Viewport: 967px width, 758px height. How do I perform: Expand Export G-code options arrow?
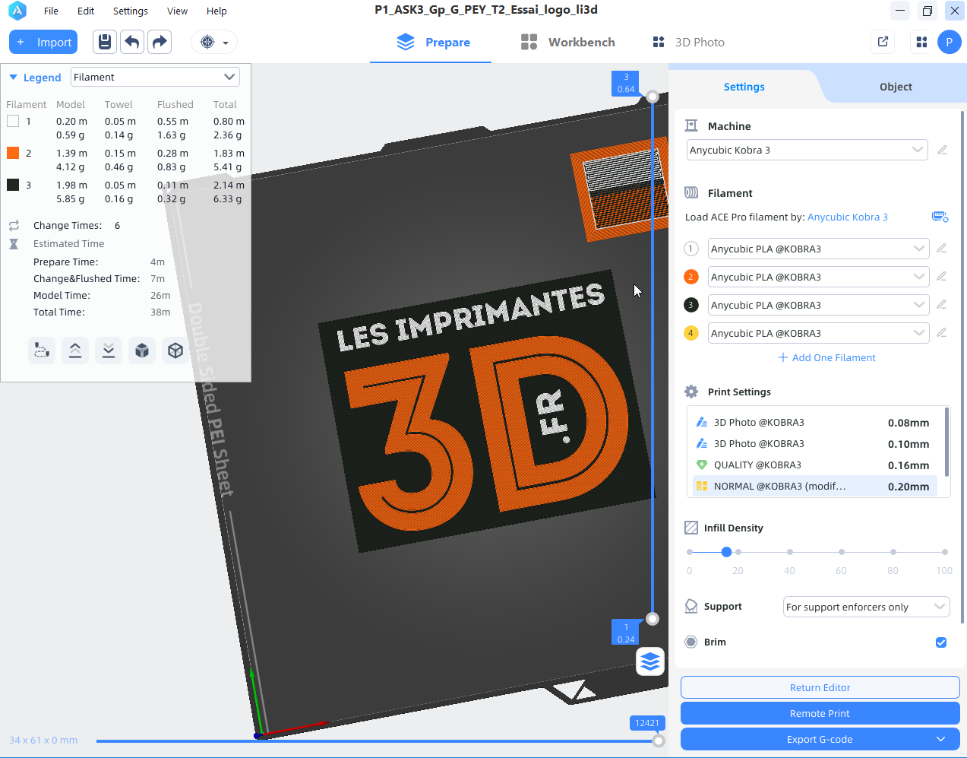[941, 739]
